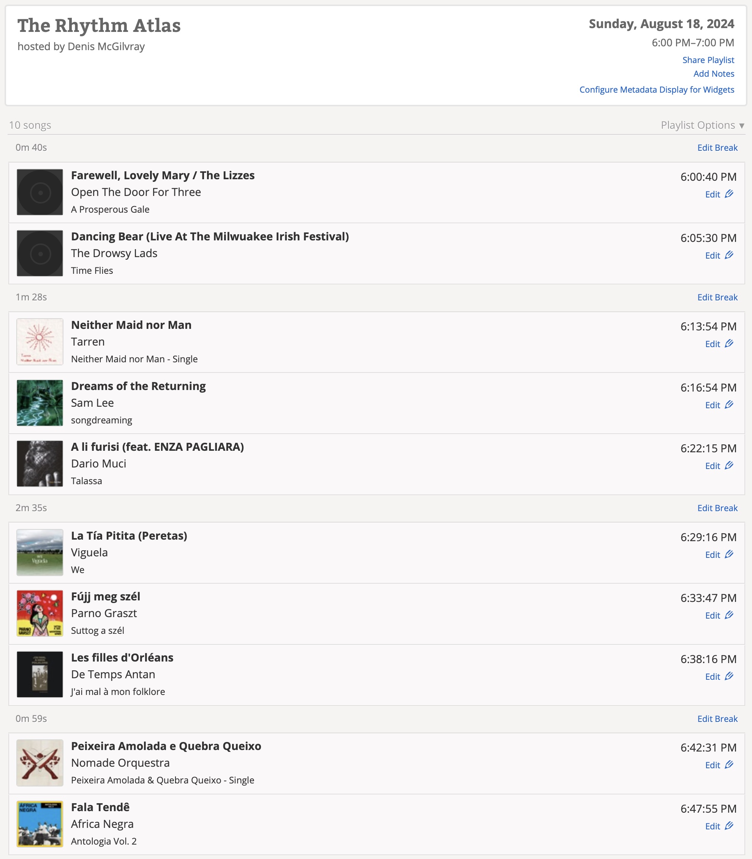752x859 pixels.
Task: Click the Parno Graszt album cover thumbnail
Action: (x=40, y=614)
